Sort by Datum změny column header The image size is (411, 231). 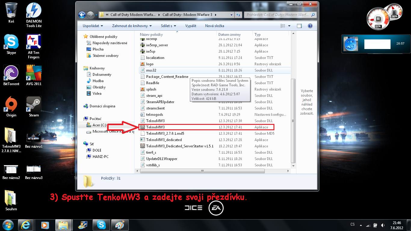[235, 35]
